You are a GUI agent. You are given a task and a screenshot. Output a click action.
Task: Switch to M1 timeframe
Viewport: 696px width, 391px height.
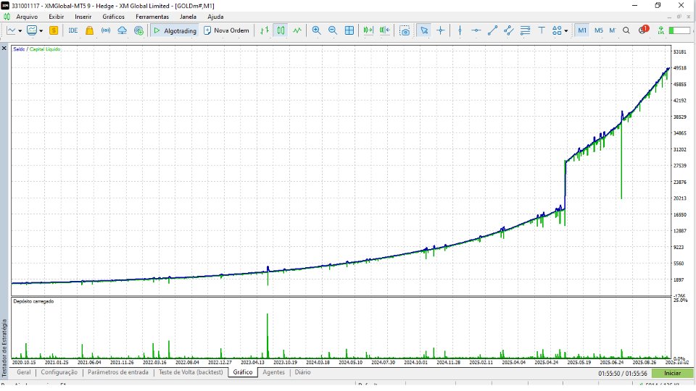pyautogui.click(x=582, y=30)
